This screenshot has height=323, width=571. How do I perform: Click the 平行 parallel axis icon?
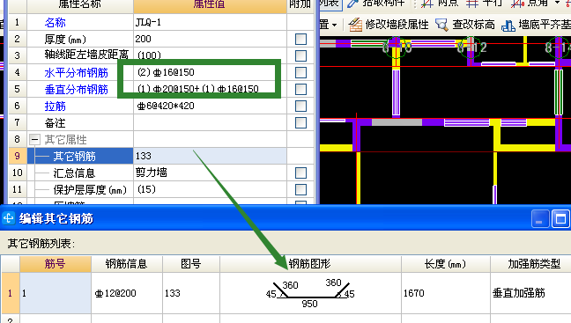pos(472,4)
